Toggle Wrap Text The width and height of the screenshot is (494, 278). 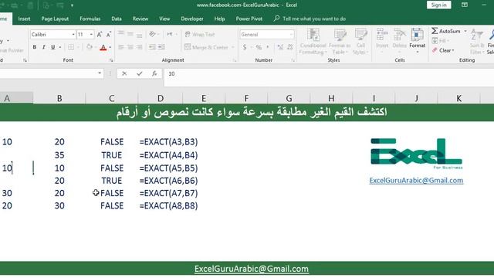pyautogui.click(x=200, y=34)
